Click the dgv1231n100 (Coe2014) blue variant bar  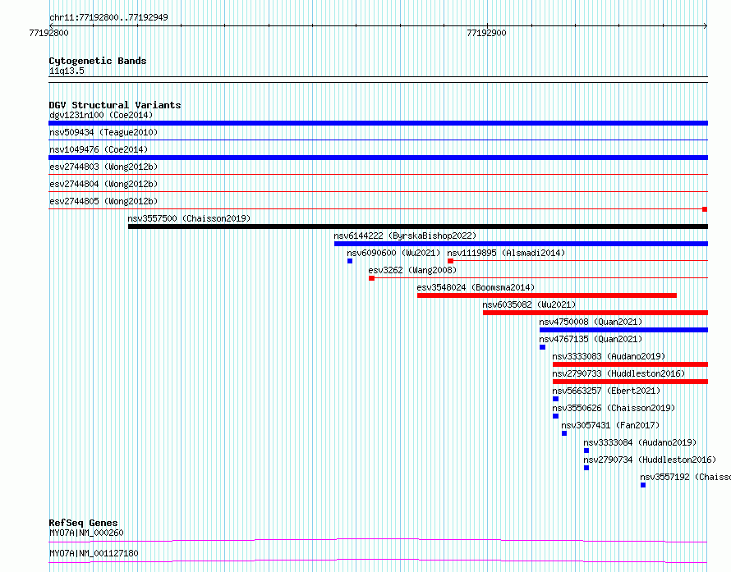point(378,123)
